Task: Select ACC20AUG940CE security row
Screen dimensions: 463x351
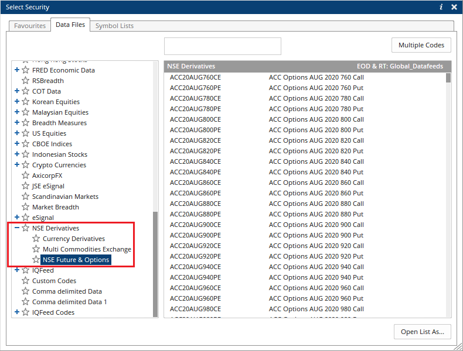Action: coord(305,267)
